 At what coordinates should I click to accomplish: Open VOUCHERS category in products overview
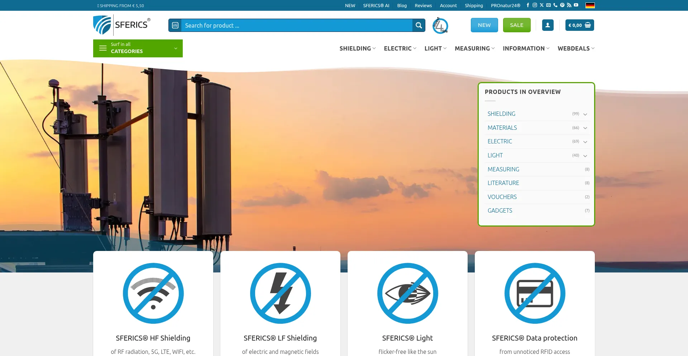click(502, 197)
